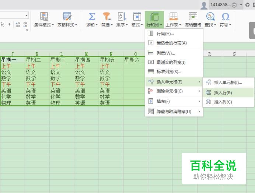Screen dimensions: 255x193
Task: Select column K header
Action: click(37, 54)
